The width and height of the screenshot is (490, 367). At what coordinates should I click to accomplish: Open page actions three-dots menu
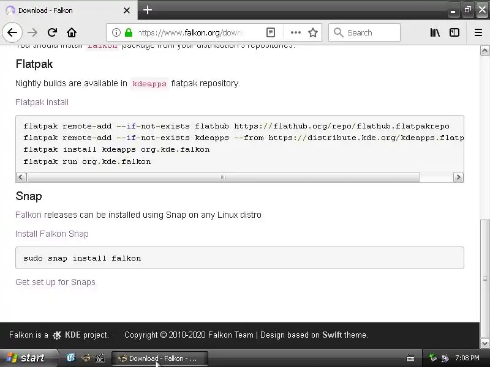coord(295,32)
